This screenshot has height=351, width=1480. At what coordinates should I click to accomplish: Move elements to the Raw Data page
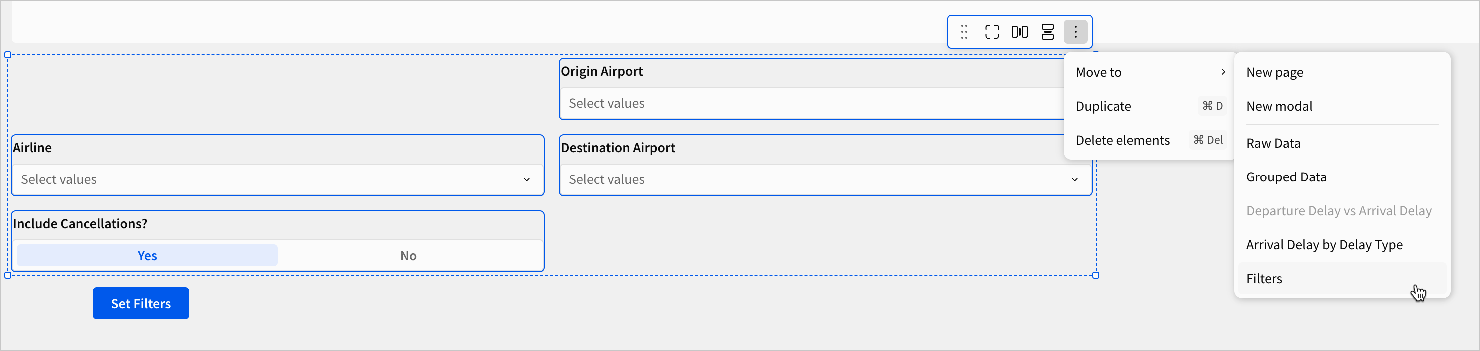pyautogui.click(x=1273, y=143)
